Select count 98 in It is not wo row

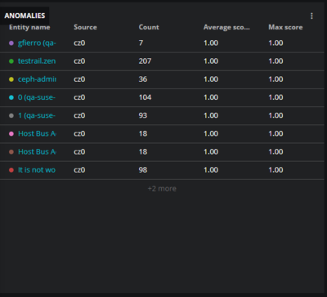tap(143, 170)
